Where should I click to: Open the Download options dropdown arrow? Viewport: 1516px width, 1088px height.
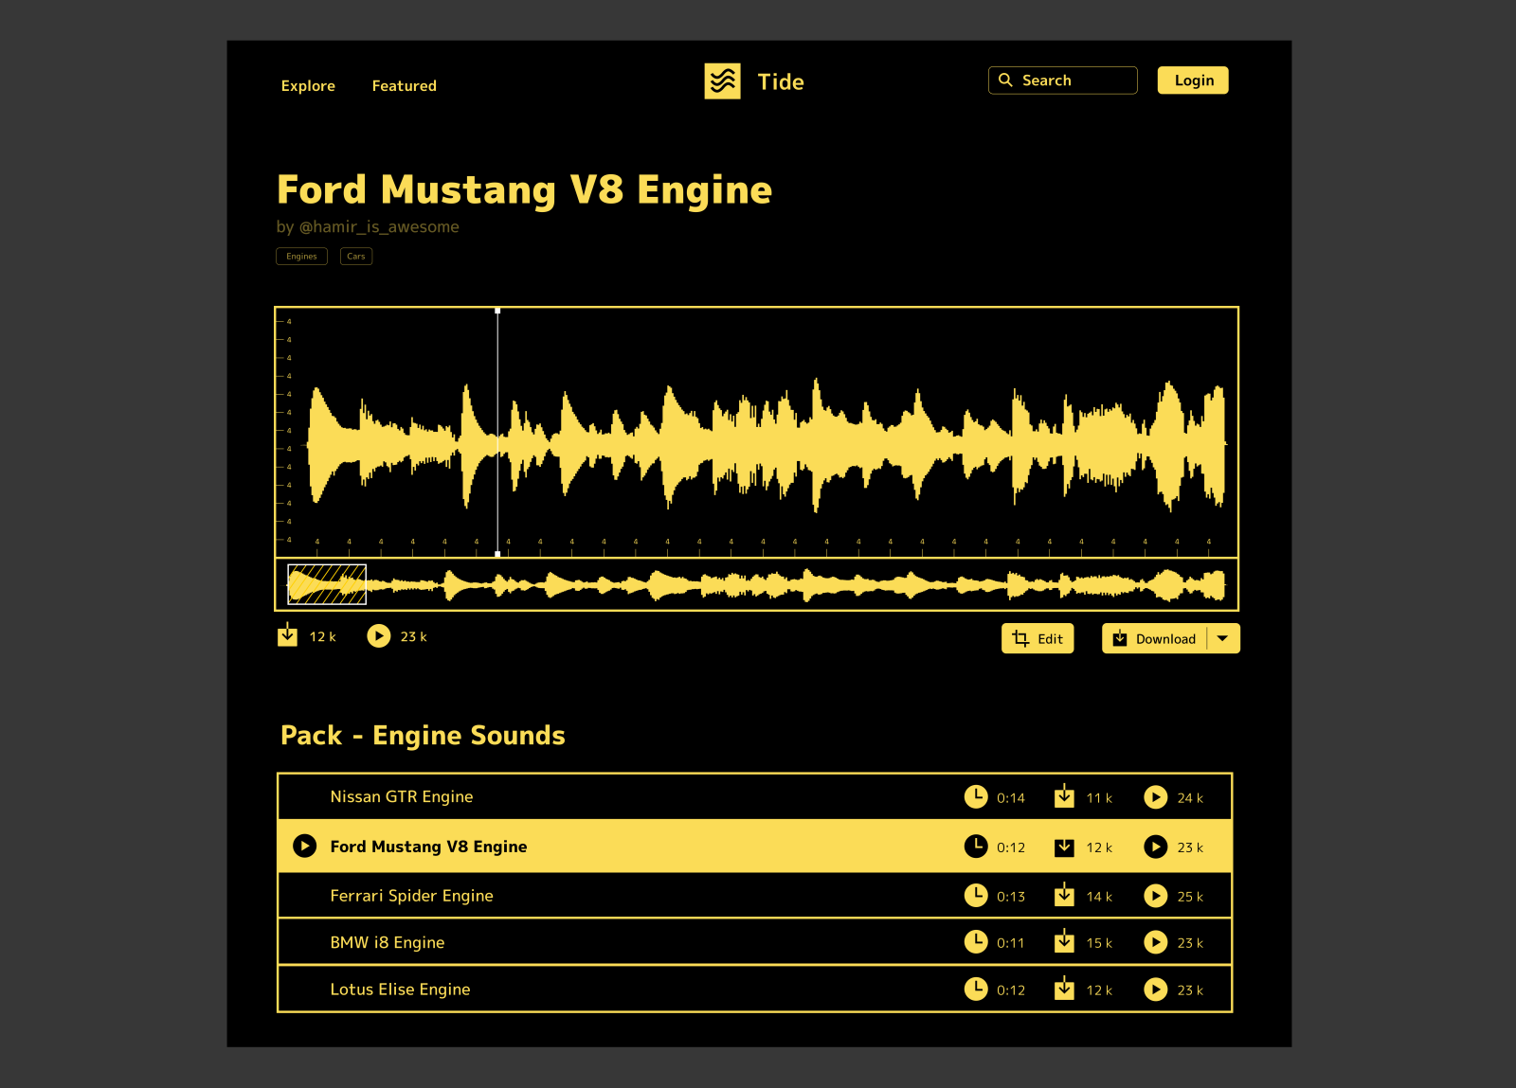(1223, 638)
